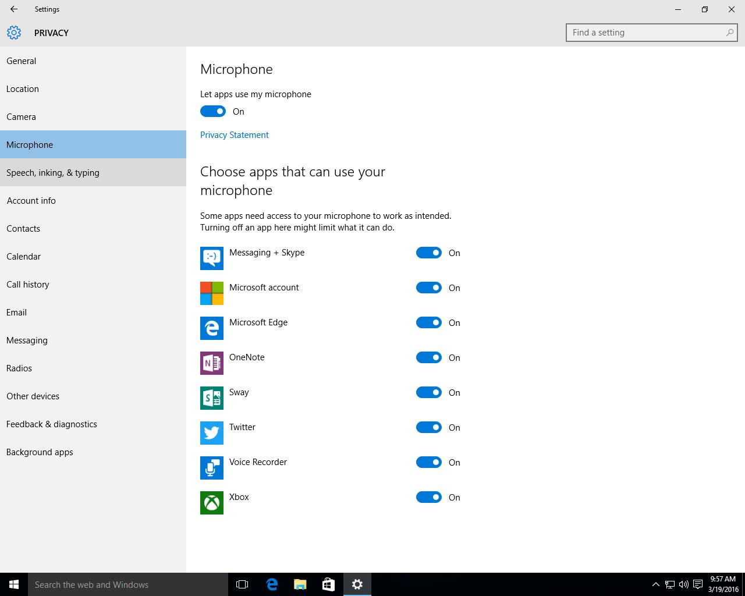Go back using the back arrow

pyautogui.click(x=14, y=9)
